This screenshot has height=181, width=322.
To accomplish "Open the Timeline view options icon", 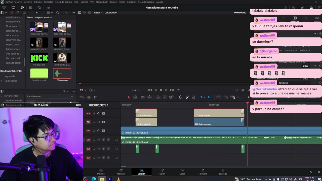I will 82,97.
